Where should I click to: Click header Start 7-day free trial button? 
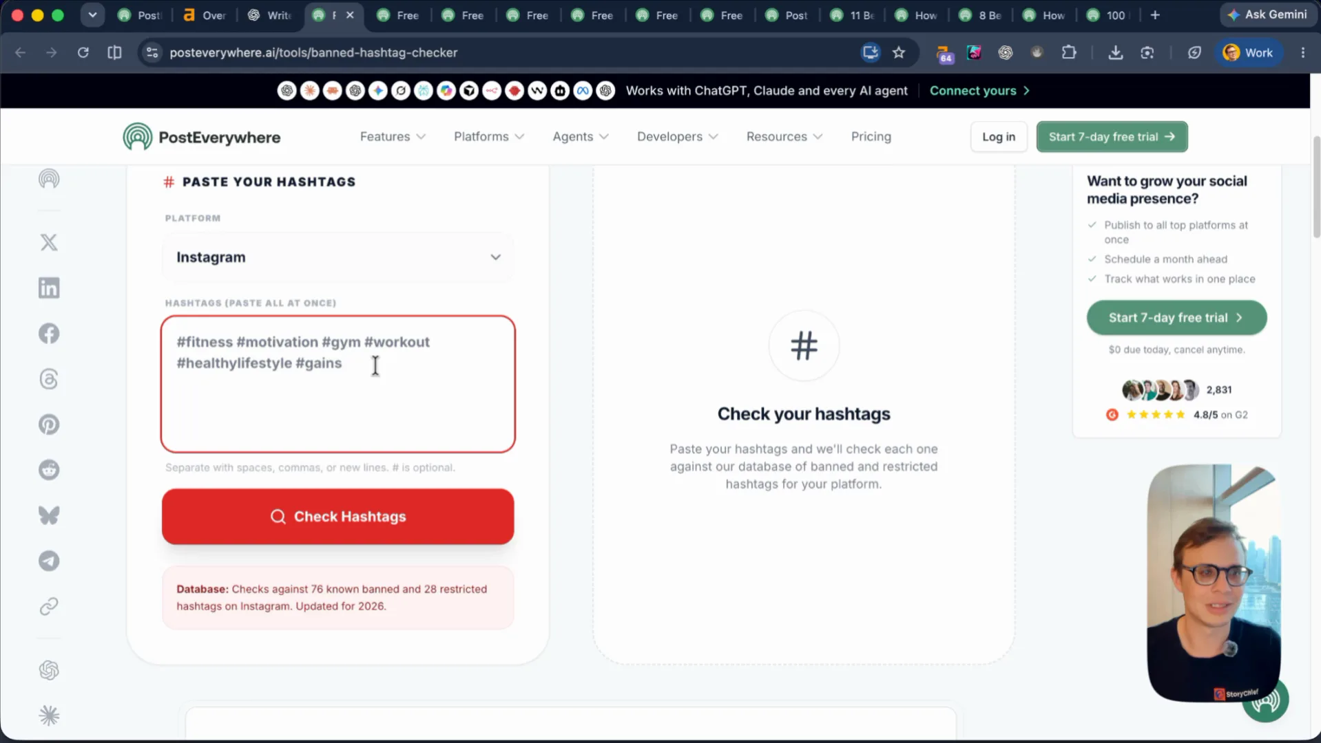1112,136
